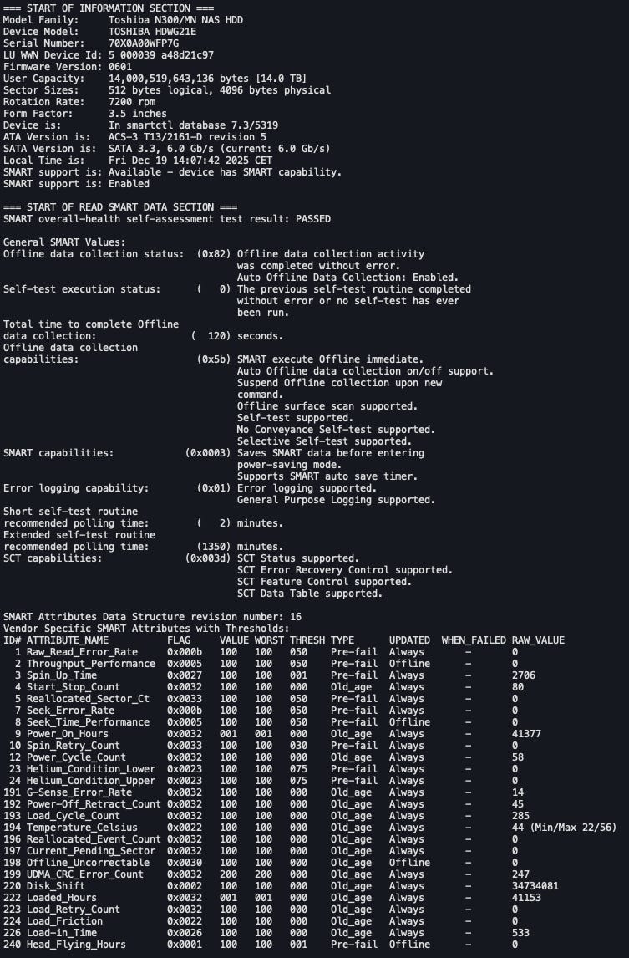Screen dimensions: 629x958
Task: Click the RAW_VALUE column header
Action: pyautogui.click(x=538, y=640)
